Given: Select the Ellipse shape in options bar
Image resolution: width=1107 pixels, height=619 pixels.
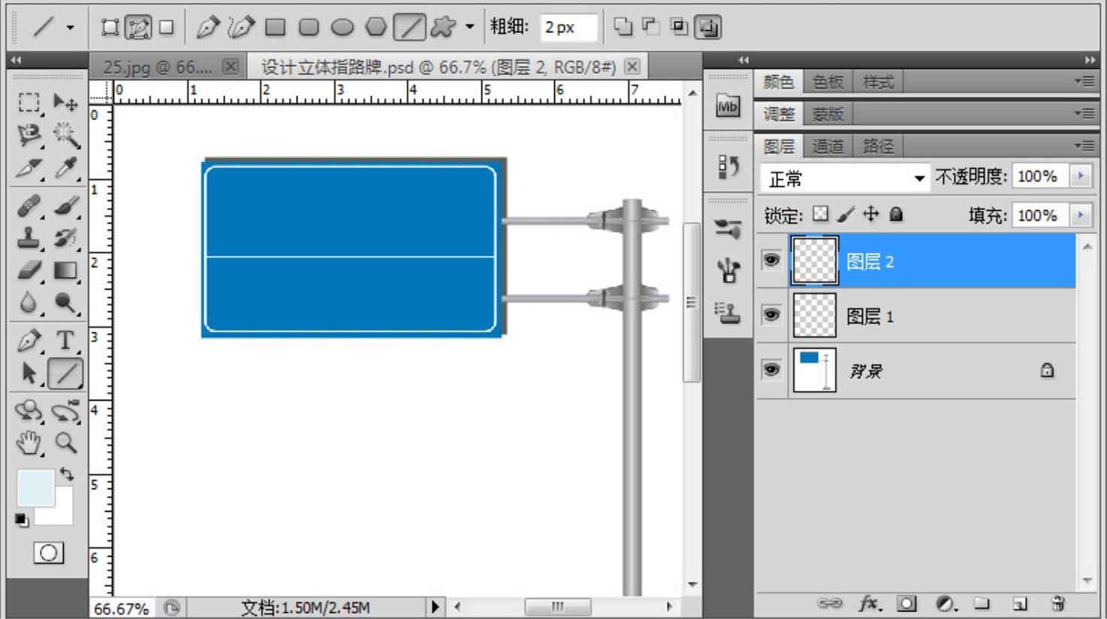Looking at the screenshot, I should pos(342,28).
